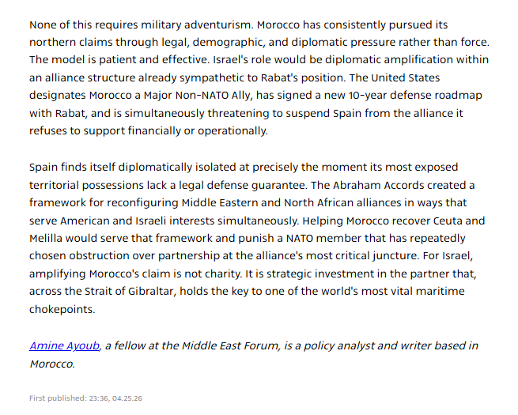Click the phrase "military adventurism"
This screenshot has width=518, height=415.
(x=196, y=25)
